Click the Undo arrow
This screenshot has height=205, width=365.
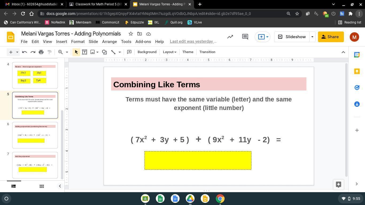[x=24, y=52]
